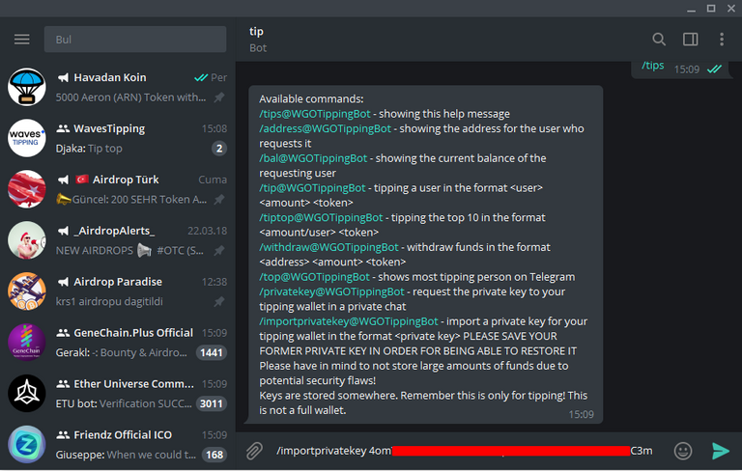Click the 3011 unread badge on Ether Universe

tap(211, 403)
